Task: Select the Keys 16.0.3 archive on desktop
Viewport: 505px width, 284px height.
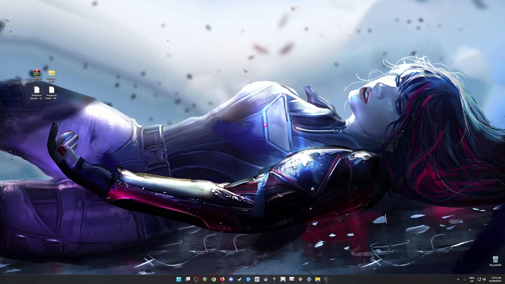Action: pyautogui.click(x=37, y=75)
